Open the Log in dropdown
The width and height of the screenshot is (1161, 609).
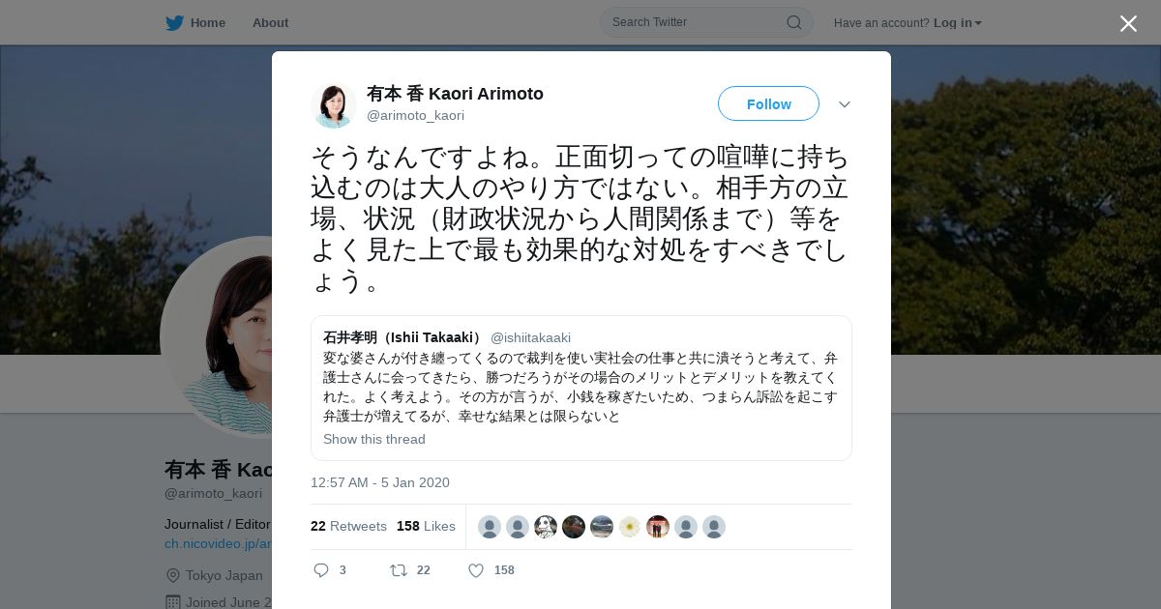point(957,22)
